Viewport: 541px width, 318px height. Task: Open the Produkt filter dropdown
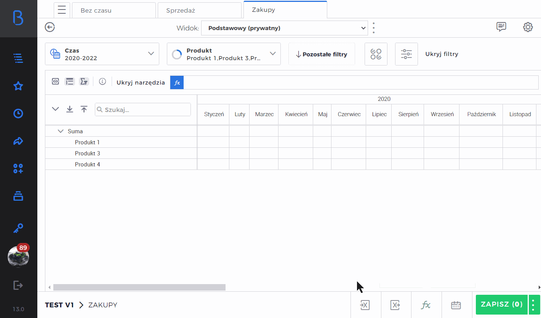[224, 54]
